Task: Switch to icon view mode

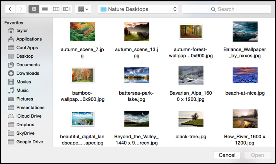Action: (x=34, y=9)
